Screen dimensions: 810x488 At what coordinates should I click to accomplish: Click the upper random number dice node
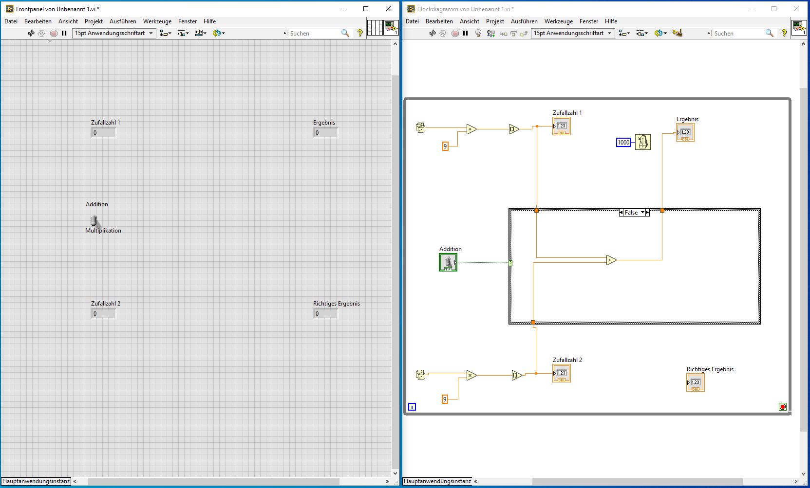click(x=420, y=128)
